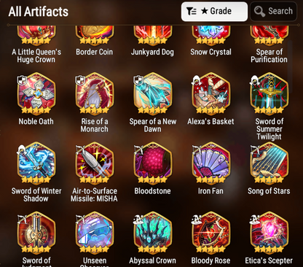Choose the Song of Stars harp icon
The height and width of the screenshot is (267, 303).
[x=269, y=163]
